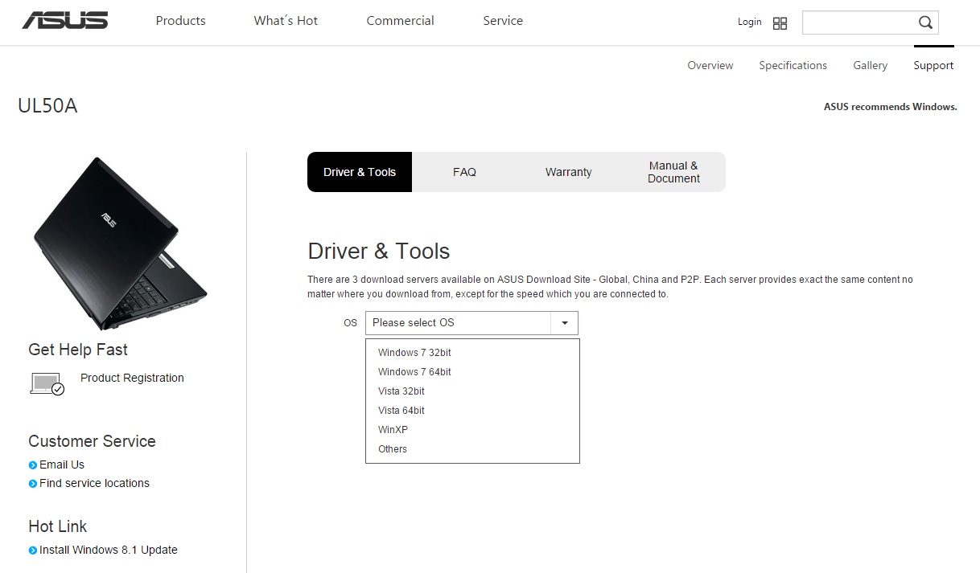The height and width of the screenshot is (573, 980).
Task: Click the ASUS recommends Windows text
Action: 891,107
